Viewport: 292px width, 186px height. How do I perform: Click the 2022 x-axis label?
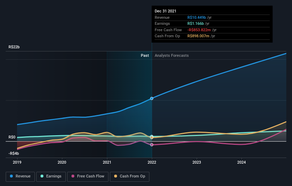tap(152, 163)
